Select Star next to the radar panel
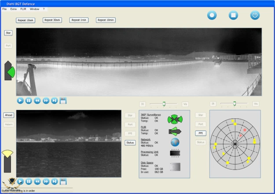The height and width of the screenshot is (194, 275). click(201, 115)
